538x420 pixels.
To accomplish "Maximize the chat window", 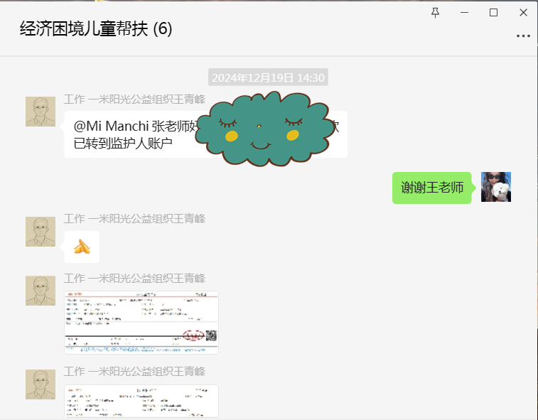I will 493,12.
